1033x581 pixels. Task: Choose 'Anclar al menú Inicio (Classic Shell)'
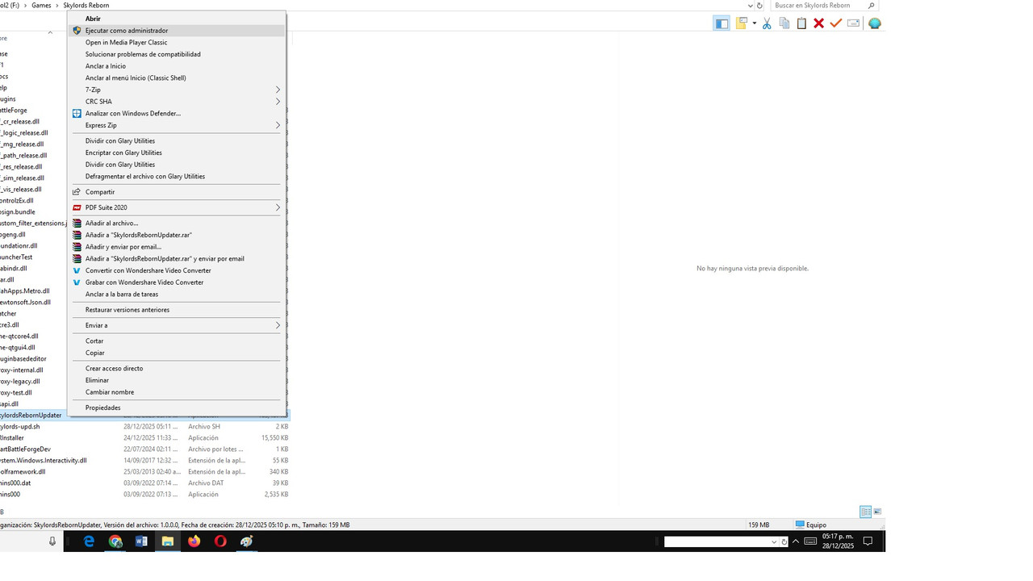tap(176, 78)
